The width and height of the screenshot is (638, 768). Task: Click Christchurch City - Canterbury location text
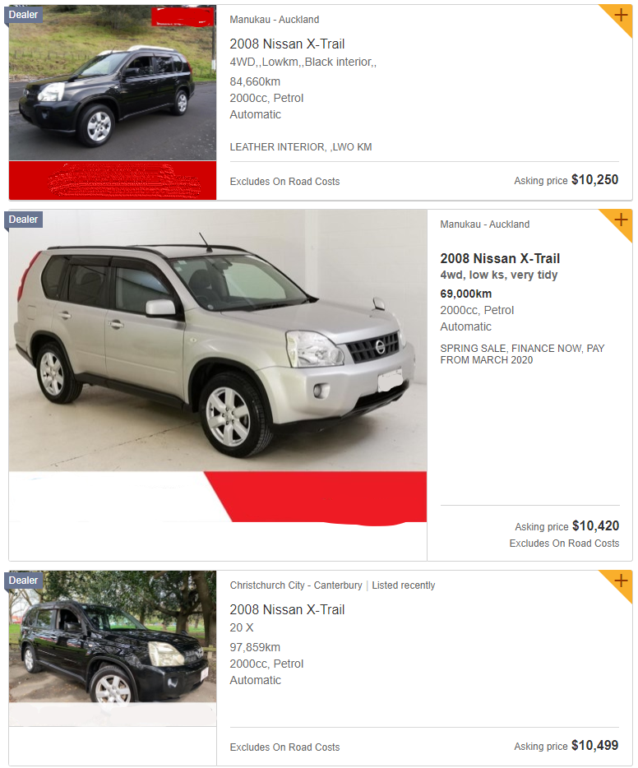[x=296, y=585]
